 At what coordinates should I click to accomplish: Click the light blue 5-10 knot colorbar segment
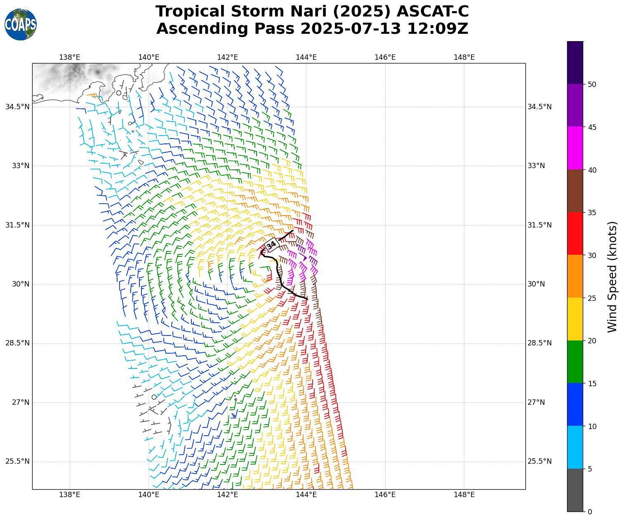coord(575,447)
